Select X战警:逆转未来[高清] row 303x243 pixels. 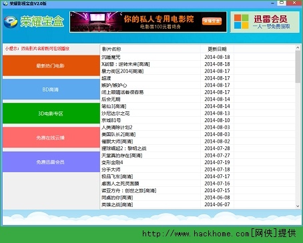pos(198,64)
